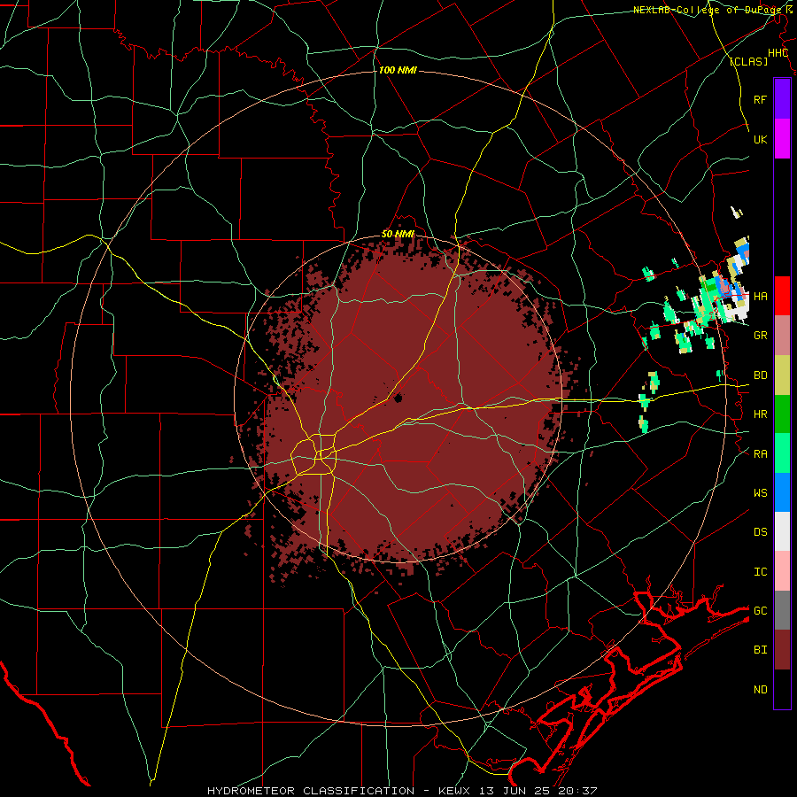The height and width of the screenshot is (797, 797).
Task: Click the "100 NMI" range ring label
Action: 398,70
